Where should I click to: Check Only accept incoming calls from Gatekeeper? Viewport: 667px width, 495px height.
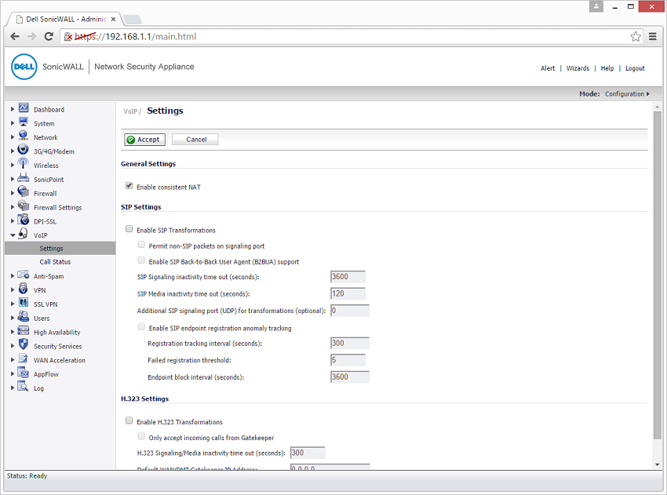tap(141, 437)
